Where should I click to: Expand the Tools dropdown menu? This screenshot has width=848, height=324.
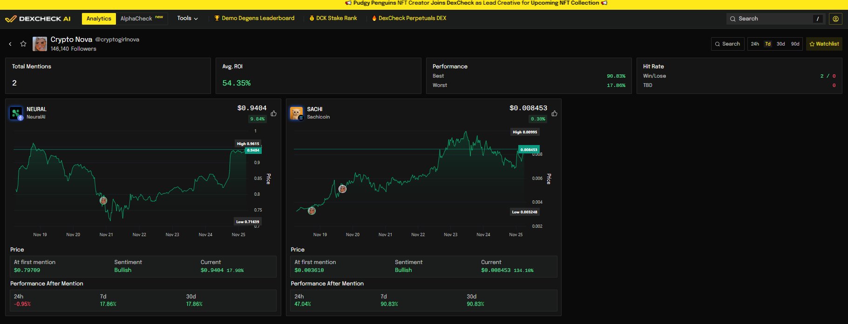[x=187, y=18]
